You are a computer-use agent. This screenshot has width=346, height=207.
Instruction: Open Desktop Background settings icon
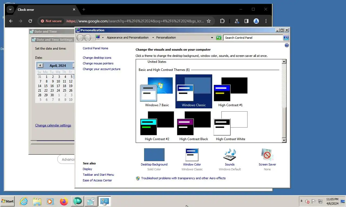coord(154,155)
